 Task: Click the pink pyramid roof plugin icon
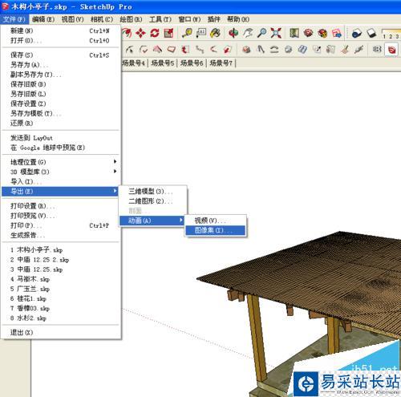pos(157,50)
